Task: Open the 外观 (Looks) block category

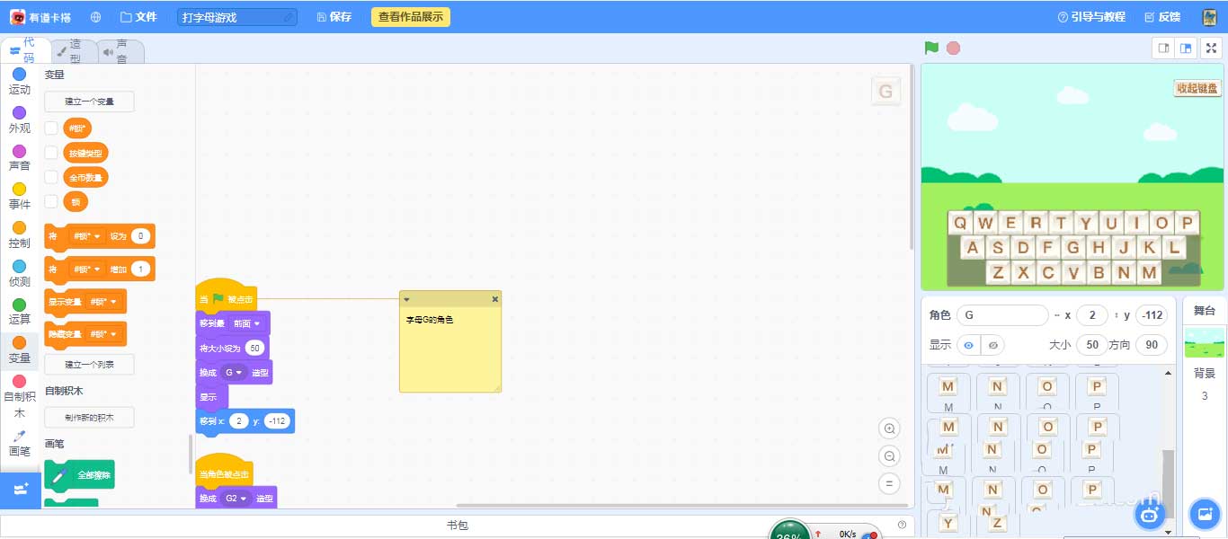Action: [20, 119]
